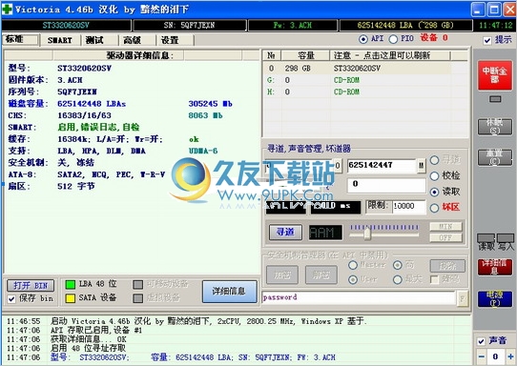Click the green cross Victoria app icon
Image resolution: width=517 pixels, height=366 pixels.
tap(7, 9)
